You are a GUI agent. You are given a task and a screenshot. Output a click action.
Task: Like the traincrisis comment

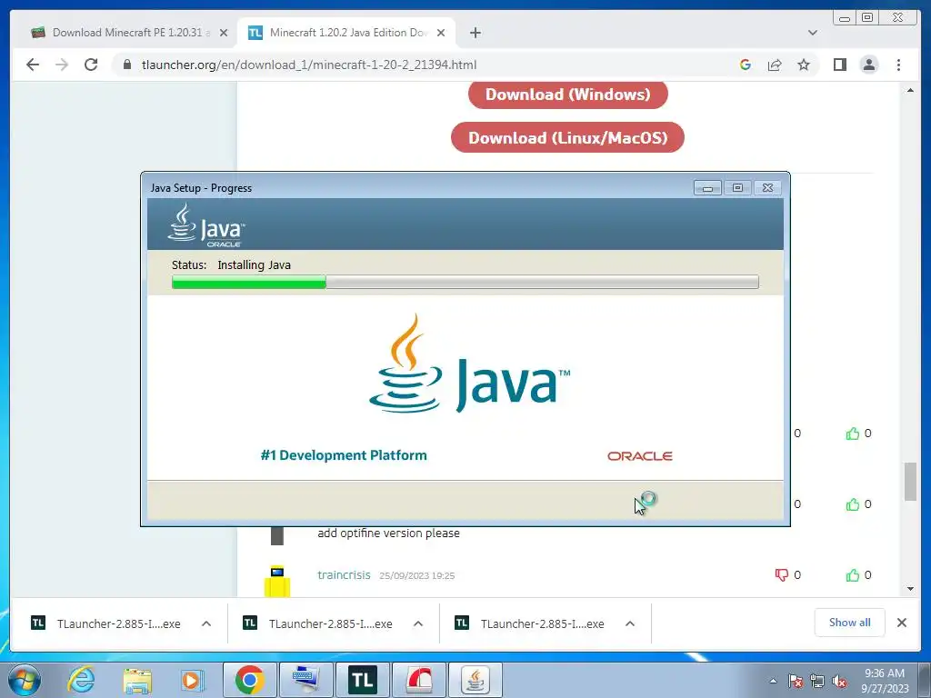click(853, 574)
